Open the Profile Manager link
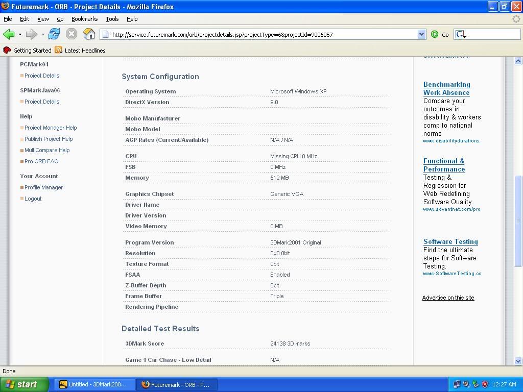 [x=43, y=187]
